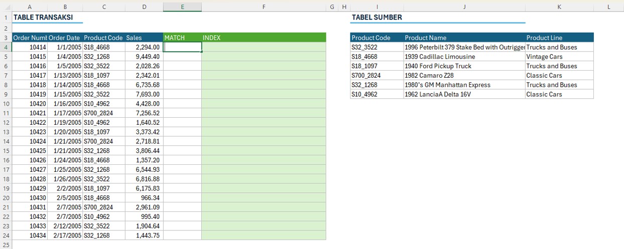
Task: Click the green MATCH header cell
Action: tap(182, 38)
